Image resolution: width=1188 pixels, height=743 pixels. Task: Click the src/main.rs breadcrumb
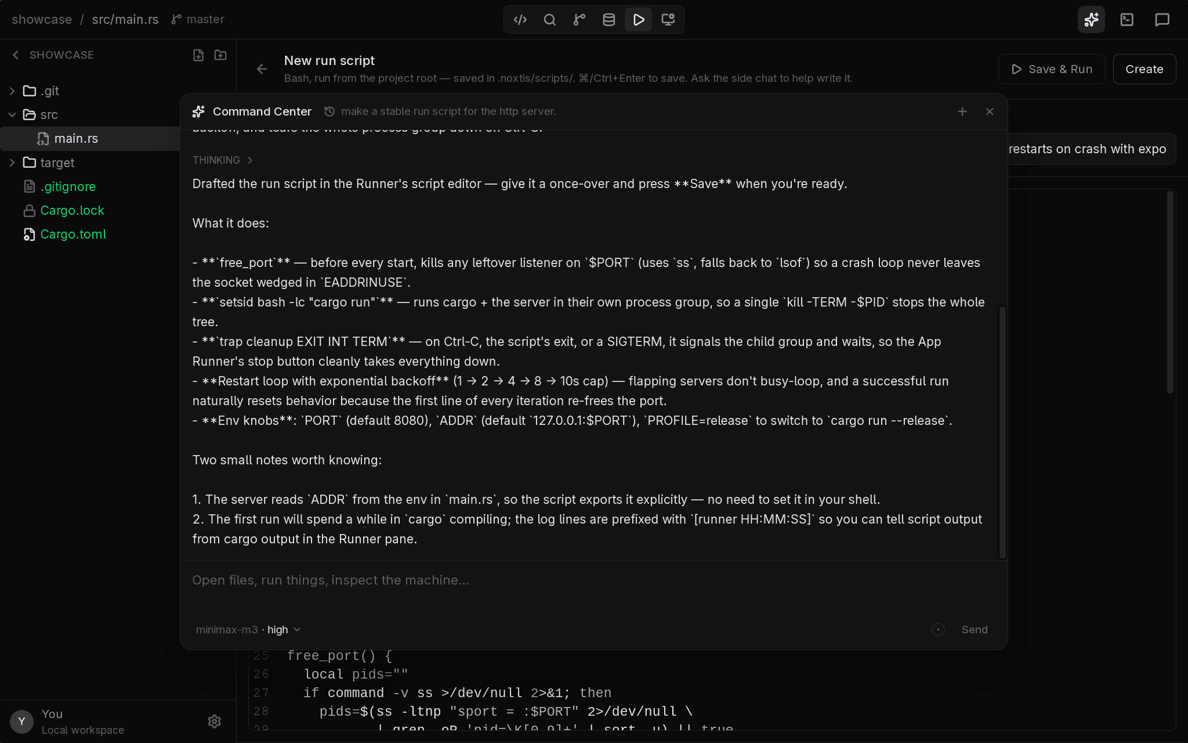tap(125, 19)
